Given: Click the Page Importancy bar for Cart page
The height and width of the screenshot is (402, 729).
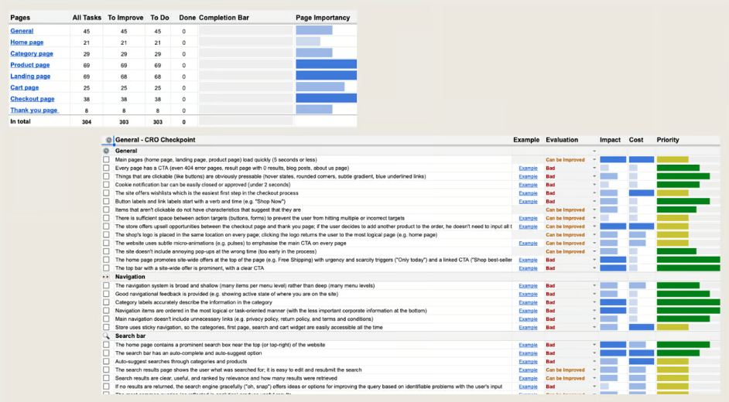Looking at the screenshot, I should click(320, 87).
